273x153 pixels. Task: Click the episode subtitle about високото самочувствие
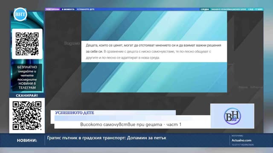131,125
